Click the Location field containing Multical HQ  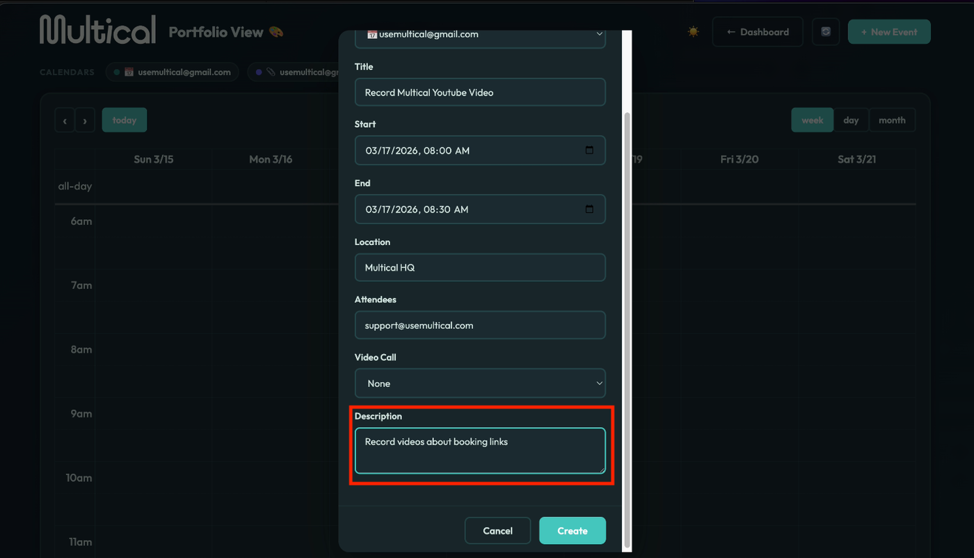tap(480, 267)
